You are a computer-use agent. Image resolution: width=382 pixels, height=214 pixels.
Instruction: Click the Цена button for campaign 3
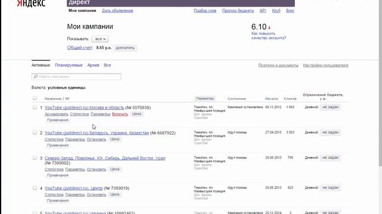pyautogui.click(x=115, y=169)
